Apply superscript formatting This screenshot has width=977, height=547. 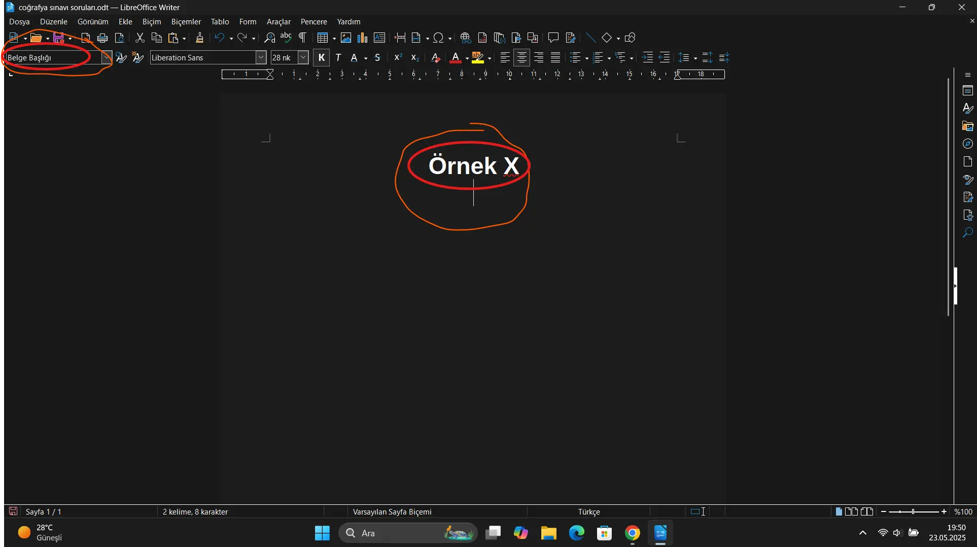(398, 58)
